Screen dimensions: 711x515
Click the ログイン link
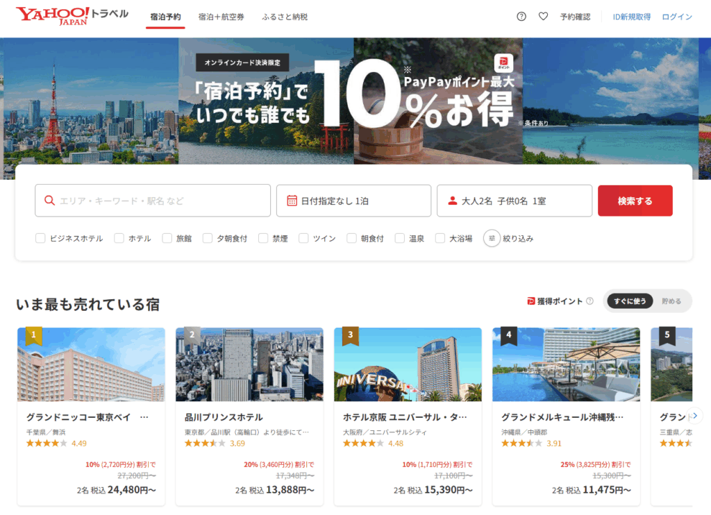coord(676,17)
